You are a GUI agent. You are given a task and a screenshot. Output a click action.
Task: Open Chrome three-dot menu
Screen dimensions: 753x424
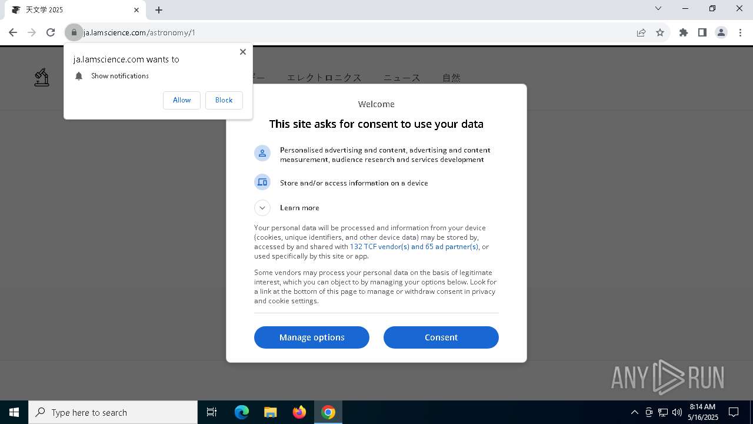[740, 32]
